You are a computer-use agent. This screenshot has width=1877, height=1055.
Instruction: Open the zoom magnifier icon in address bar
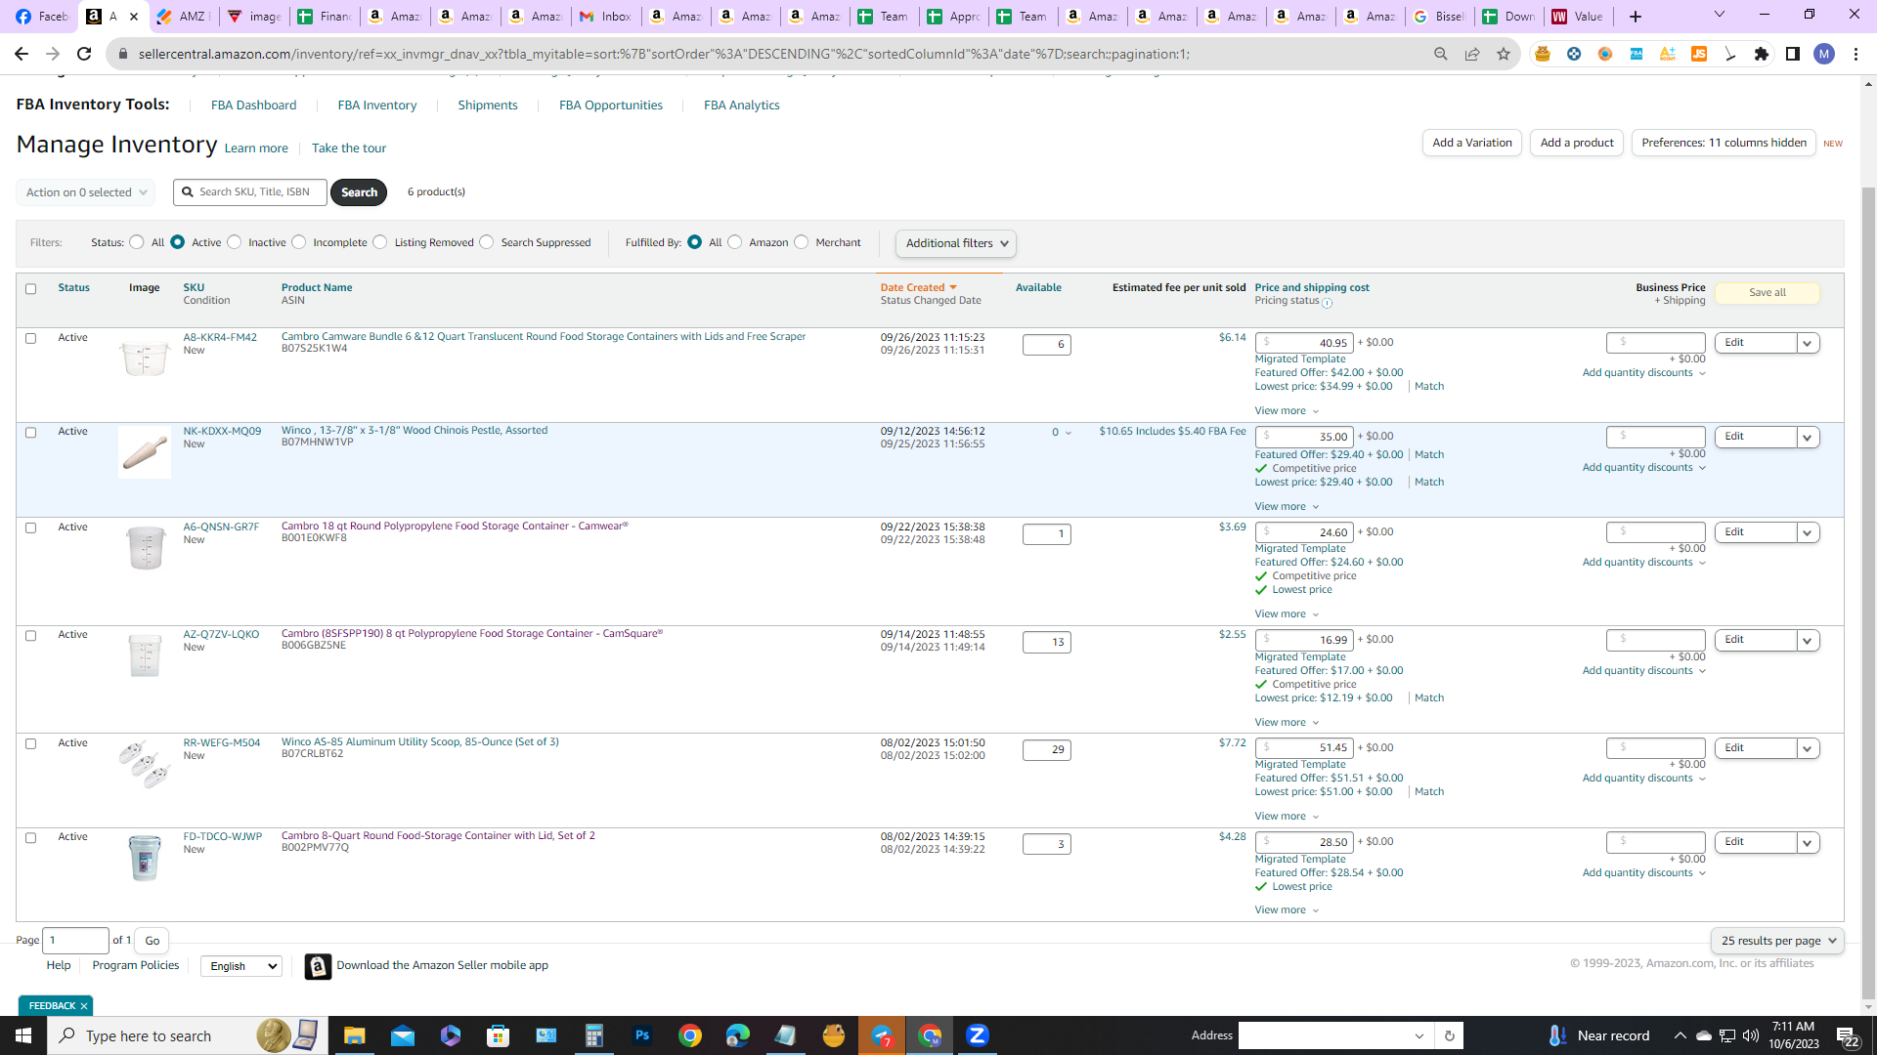tap(1441, 54)
